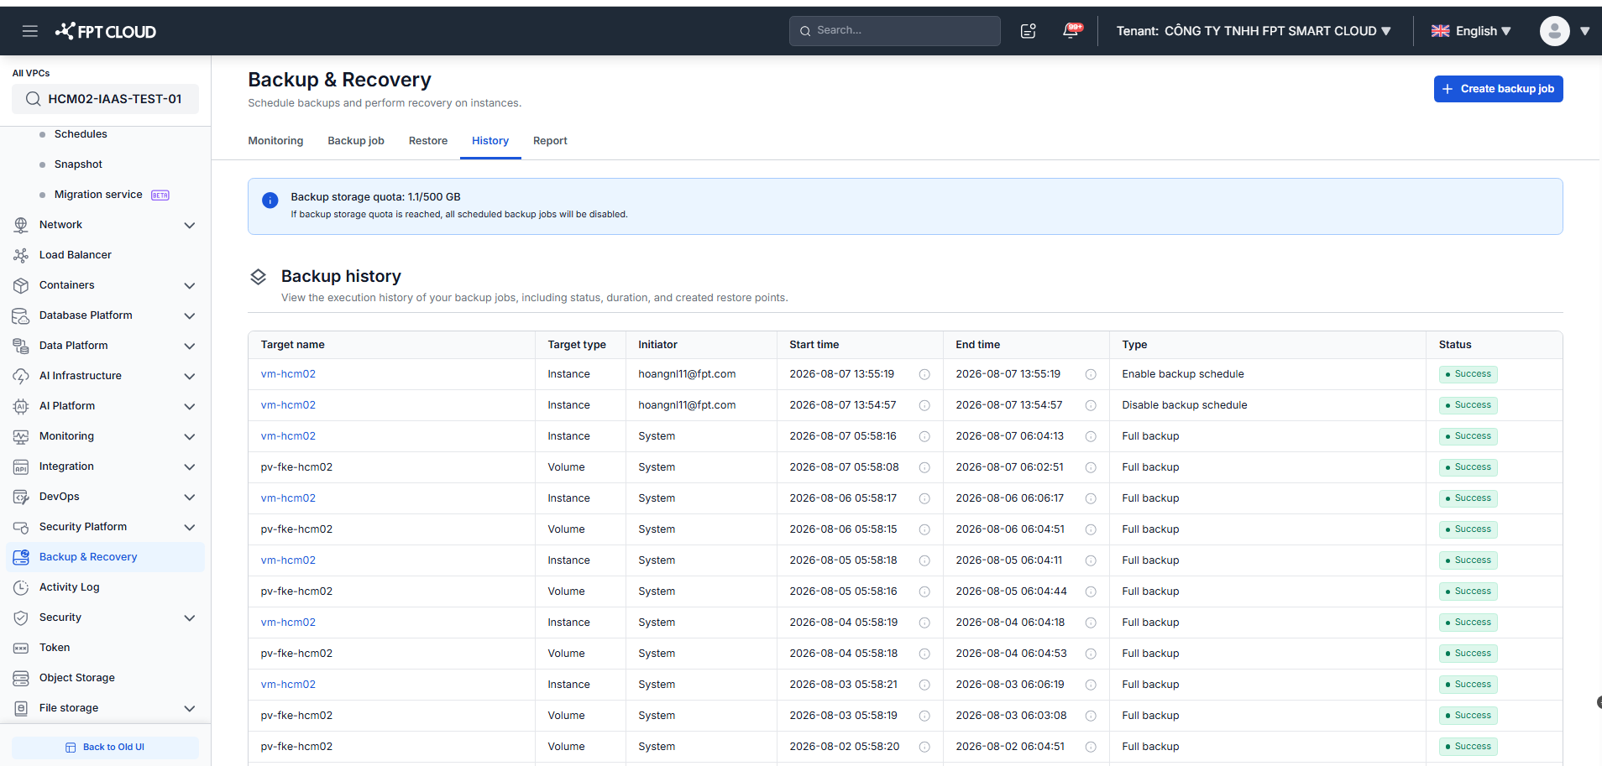Click pv-fke-hcm02 started 2026-08-07 05:58:08
The width and height of the screenshot is (1602, 766).
(296, 467)
